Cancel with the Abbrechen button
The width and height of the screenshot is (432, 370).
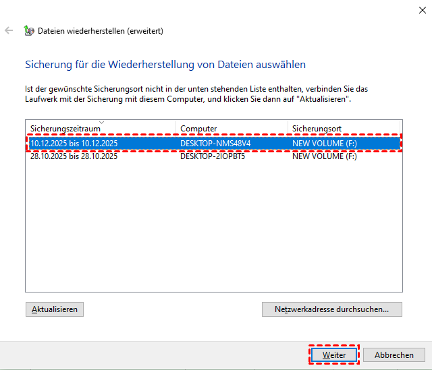[394, 354]
